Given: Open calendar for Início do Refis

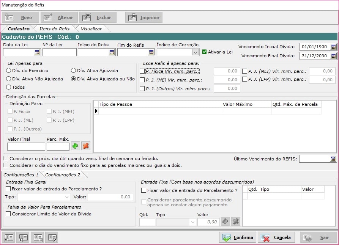Looking at the screenshot, I should pyautogui.click(x=112, y=52).
